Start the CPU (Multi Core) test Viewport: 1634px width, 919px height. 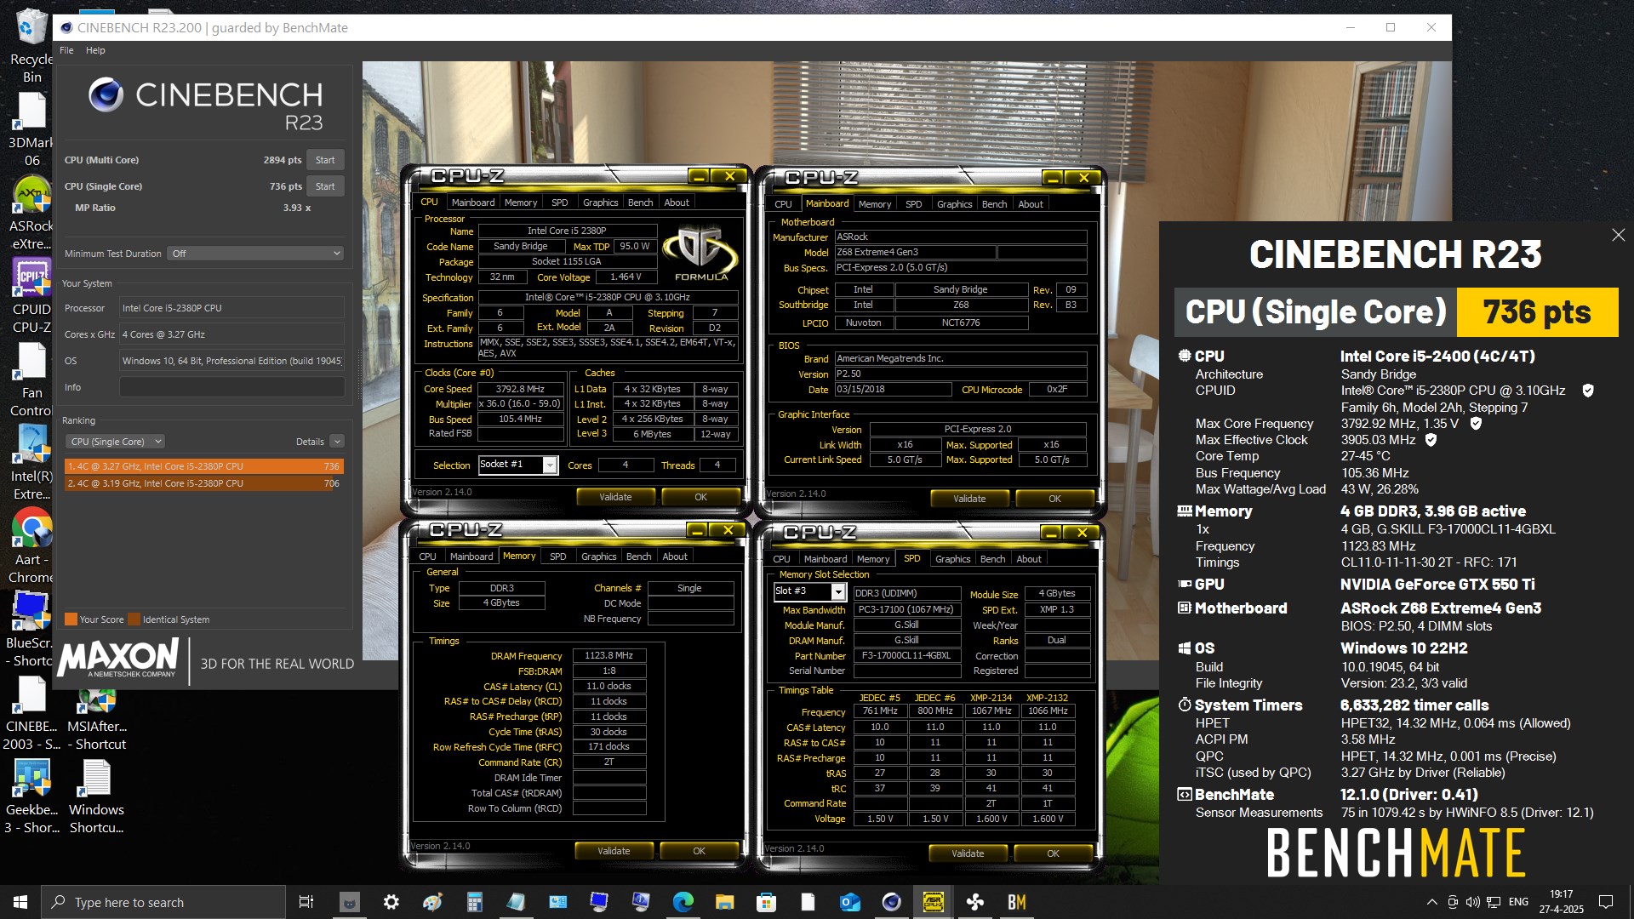pyautogui.click(x=325, y=160)
